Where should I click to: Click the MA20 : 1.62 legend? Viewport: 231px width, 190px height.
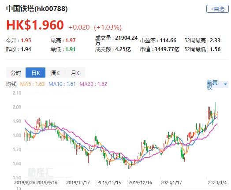[x=93, y=84]
